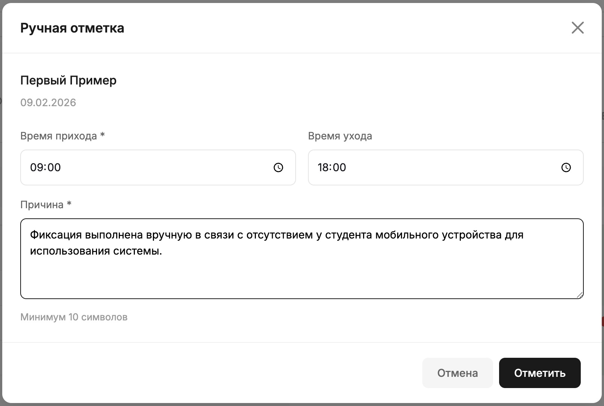The image size is (604, 406).
Task: Close the Ручная отметка dialog with the X
Action: (x=577, y=28)
